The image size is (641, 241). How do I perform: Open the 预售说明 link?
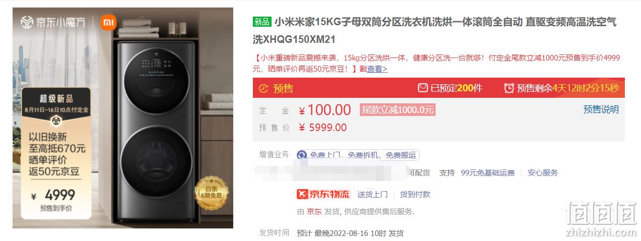(x=601, y=109)
